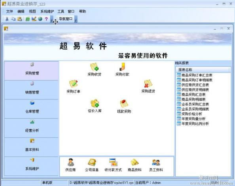Click 当前用户:Admin in the status bar
Image resolution: width=235 pixels, height=186 pixels.
[x=148, y=183]
